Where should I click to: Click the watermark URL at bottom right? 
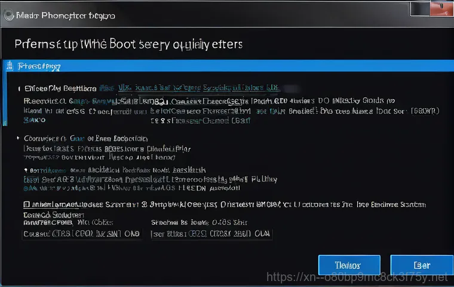(x=357, y=277)
